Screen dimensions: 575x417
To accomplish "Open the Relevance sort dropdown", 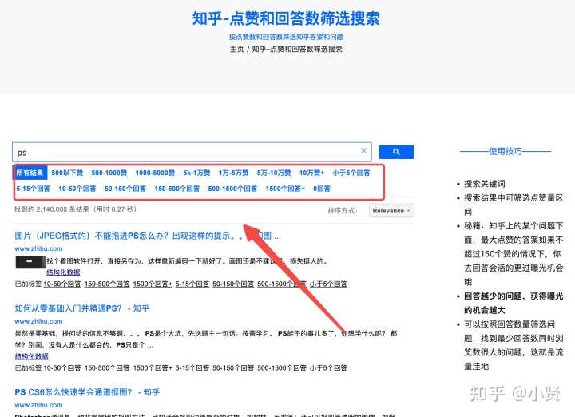I will tap(391, 211).
